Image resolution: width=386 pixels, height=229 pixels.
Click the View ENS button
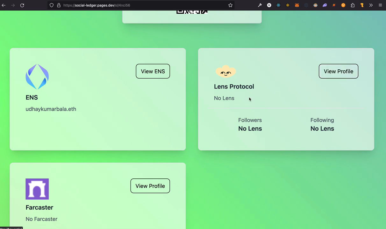tap(153, 71)
